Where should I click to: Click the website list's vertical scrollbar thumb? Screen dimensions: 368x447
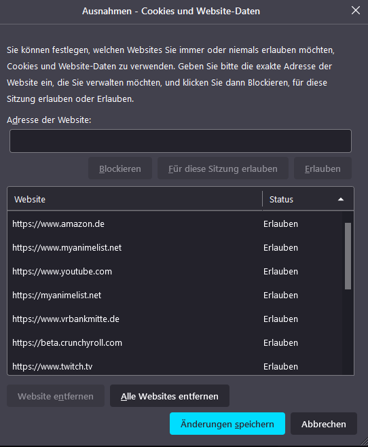(348, 256)
